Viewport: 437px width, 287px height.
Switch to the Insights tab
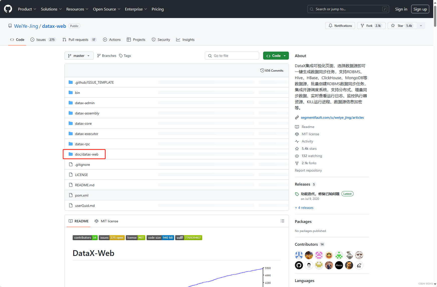pos(185,40)
